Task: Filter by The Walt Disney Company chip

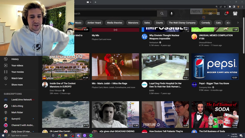Action: pyautogui.click(x=182, y=23)
